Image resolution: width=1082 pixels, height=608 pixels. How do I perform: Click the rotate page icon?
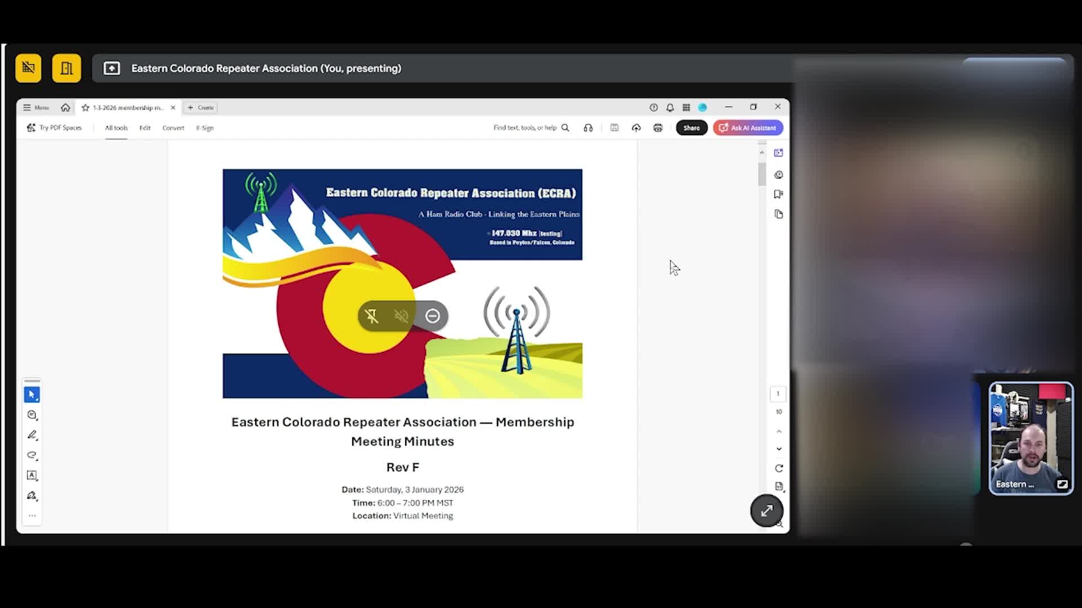[x=779, y=468]
